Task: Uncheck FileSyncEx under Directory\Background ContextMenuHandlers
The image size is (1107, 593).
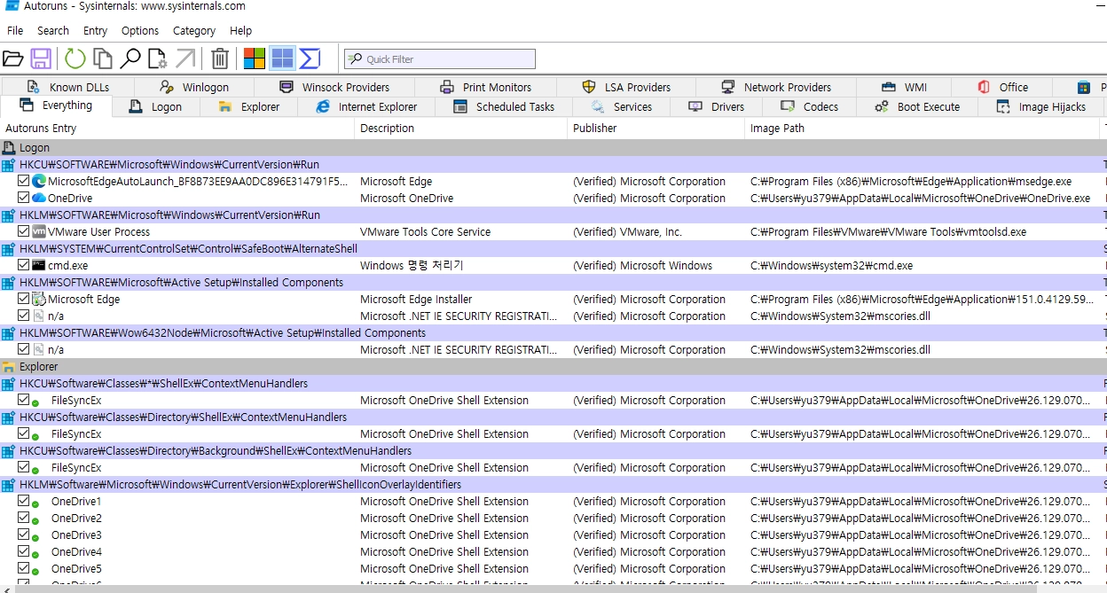Action: 24,467
